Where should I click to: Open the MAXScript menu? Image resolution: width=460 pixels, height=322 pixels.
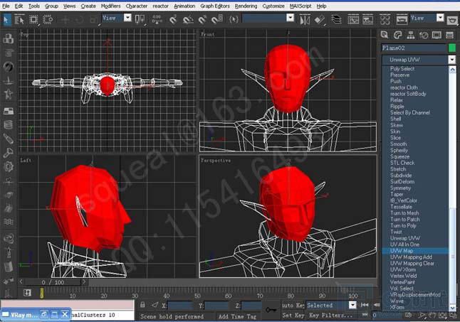[x=300, y=6]
